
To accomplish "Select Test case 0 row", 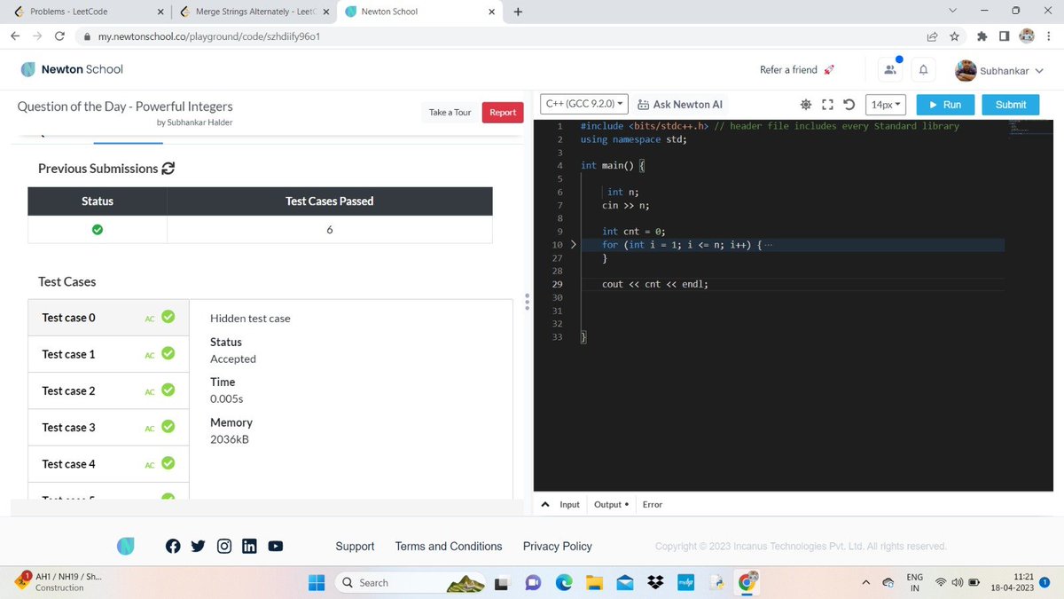I will pyautogui.click(x=108, y=318).
